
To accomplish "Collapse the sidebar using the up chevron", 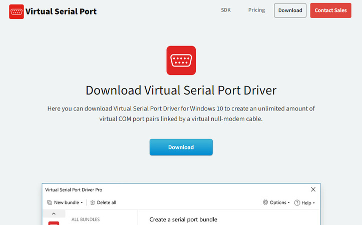I will pos(54,214).
